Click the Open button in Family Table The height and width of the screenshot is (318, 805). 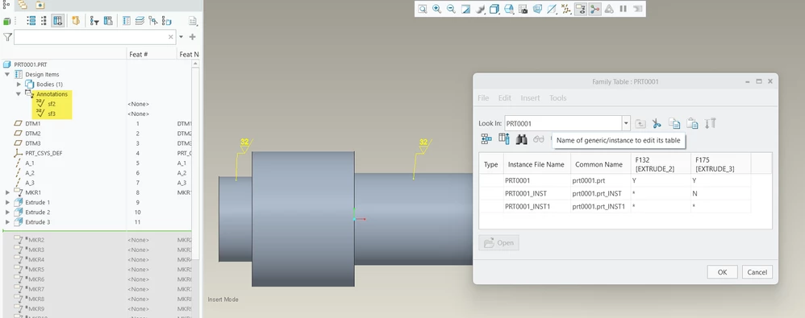[499, 242]
